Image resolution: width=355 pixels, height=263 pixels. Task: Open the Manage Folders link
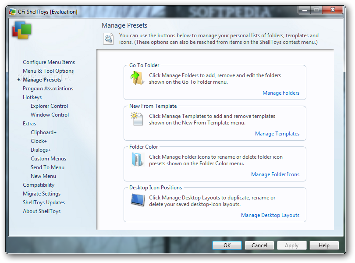click(x=281, y=93)
